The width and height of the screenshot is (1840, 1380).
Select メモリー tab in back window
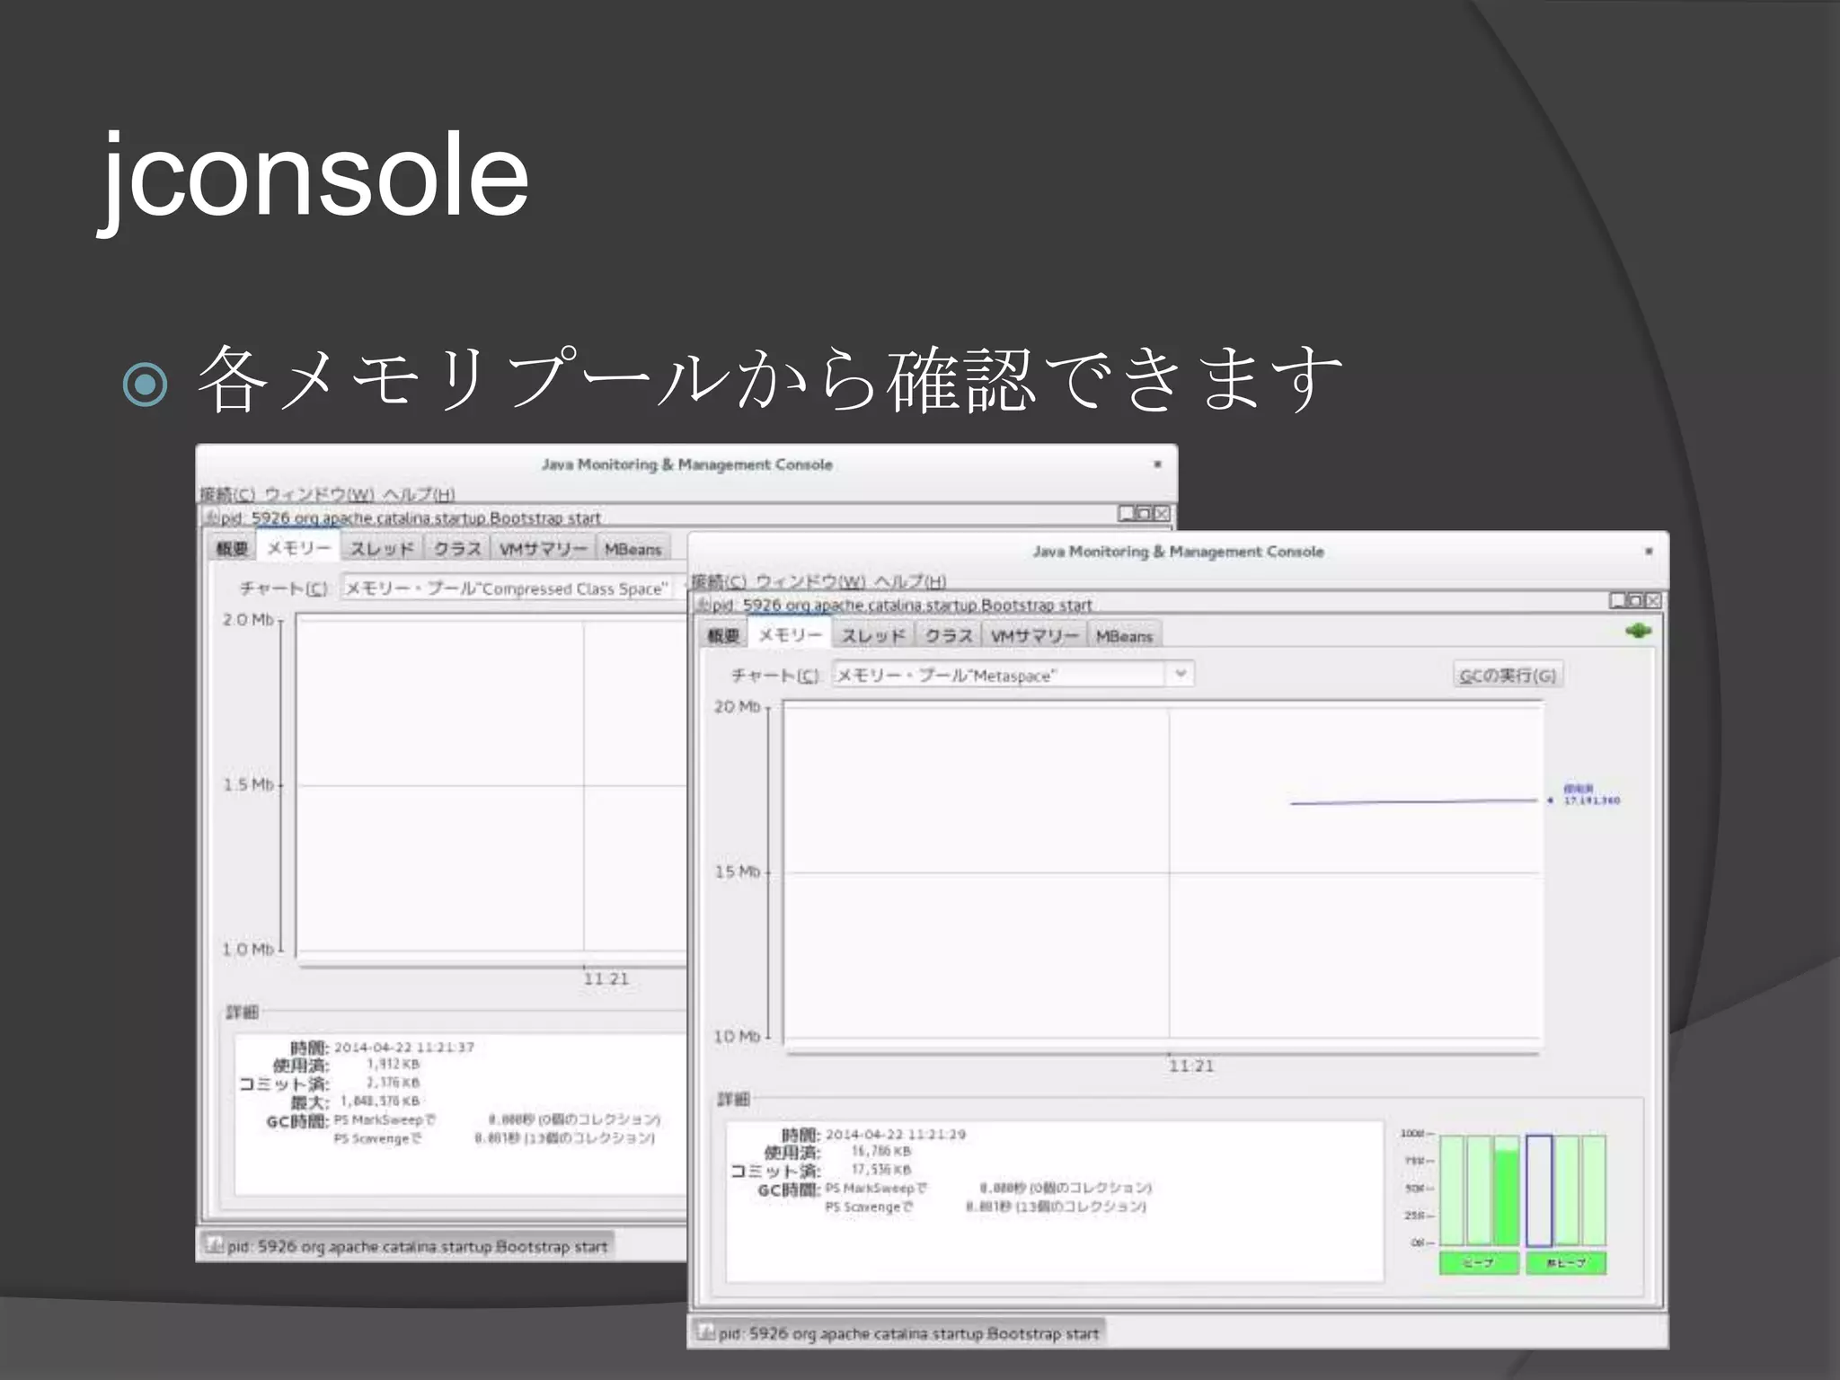point(298,547)
